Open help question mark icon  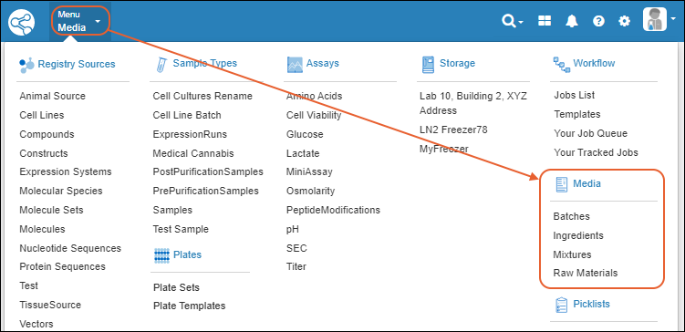pos(598,21)
